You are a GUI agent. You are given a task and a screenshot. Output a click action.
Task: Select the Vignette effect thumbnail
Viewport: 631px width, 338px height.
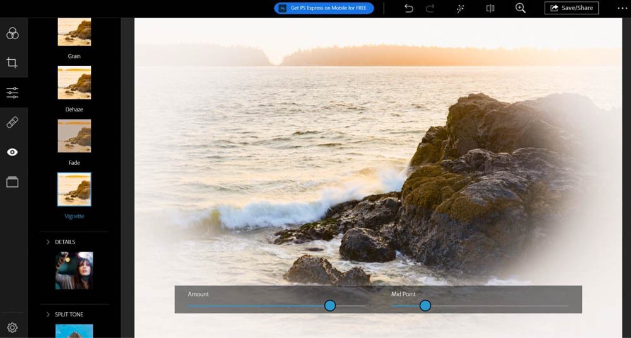click(x=74, y=189)
